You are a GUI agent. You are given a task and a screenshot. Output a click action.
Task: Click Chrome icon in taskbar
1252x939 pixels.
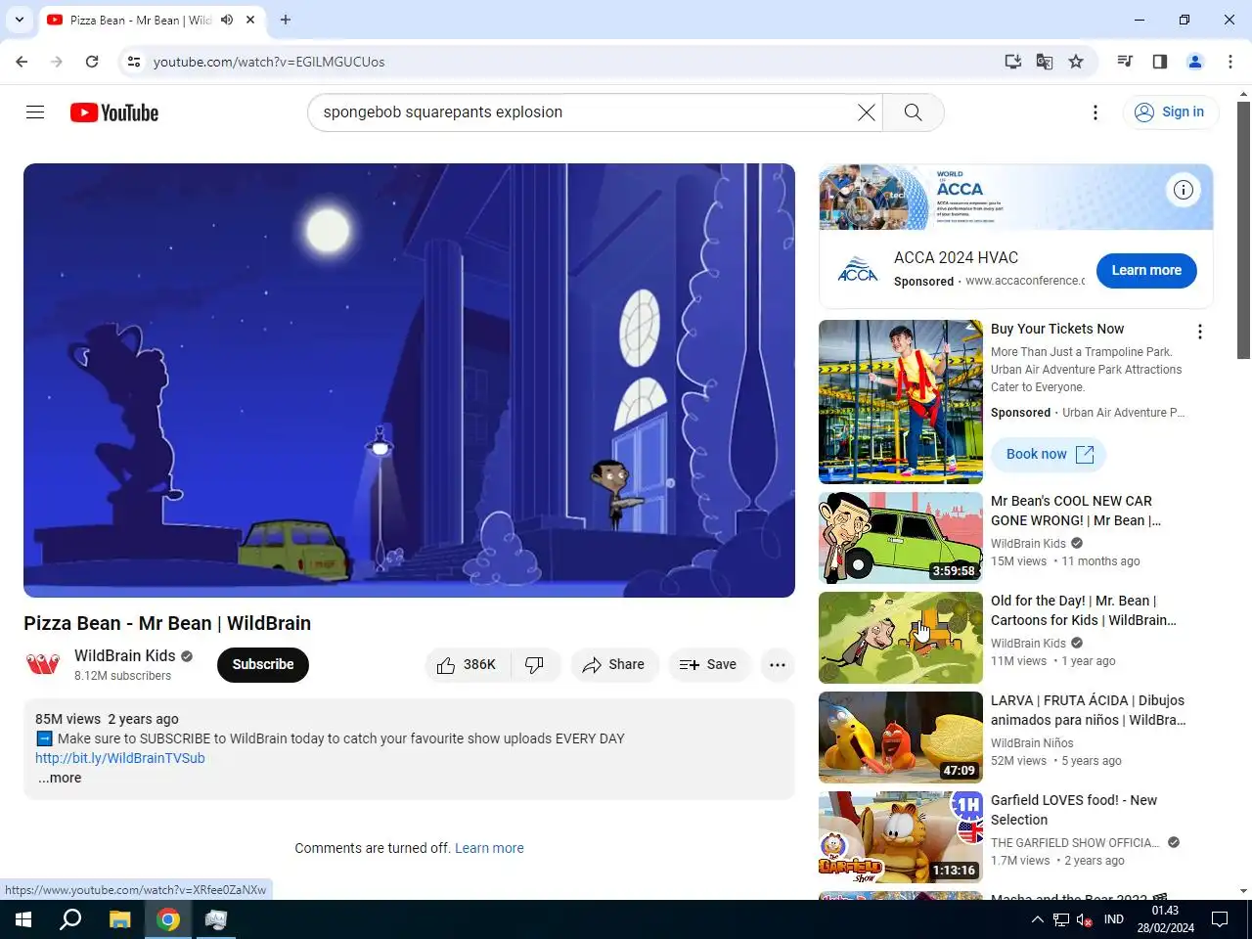tap(168, 919)
